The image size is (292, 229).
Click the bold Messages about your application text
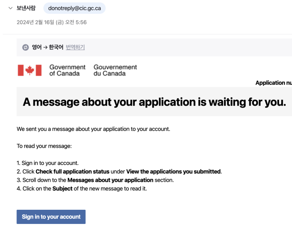[110, 180]
